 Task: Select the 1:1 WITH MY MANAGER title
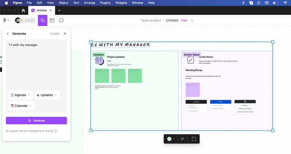coord(120,45)
